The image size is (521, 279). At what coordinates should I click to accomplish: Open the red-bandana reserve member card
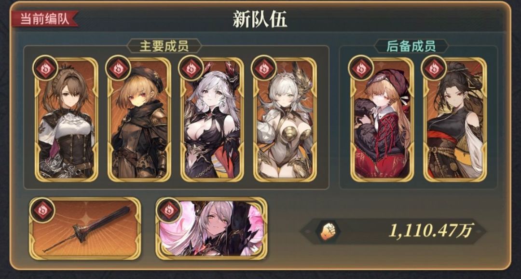tap(382, 119)
